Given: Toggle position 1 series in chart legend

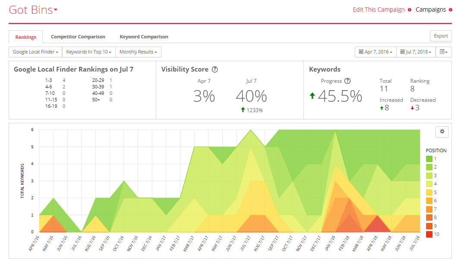Looking at the screenshot, I should (429, 159).
